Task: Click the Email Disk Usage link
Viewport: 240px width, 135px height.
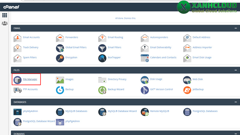Action: tap(202, 57)
